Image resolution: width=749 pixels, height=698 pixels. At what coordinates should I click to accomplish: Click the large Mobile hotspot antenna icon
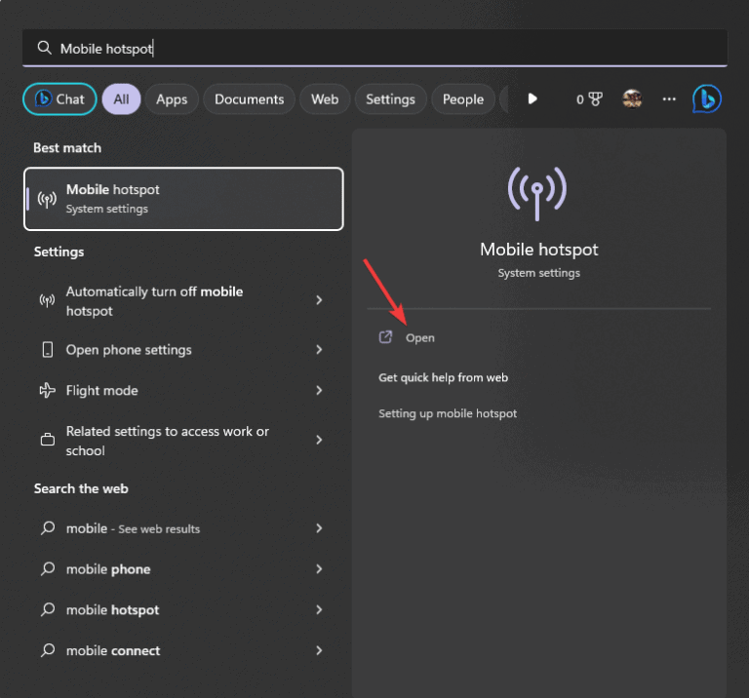(x=538, y=192)
